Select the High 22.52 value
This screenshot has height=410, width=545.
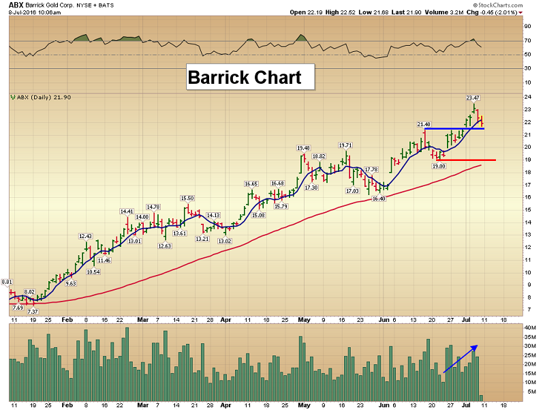(340, 12)
